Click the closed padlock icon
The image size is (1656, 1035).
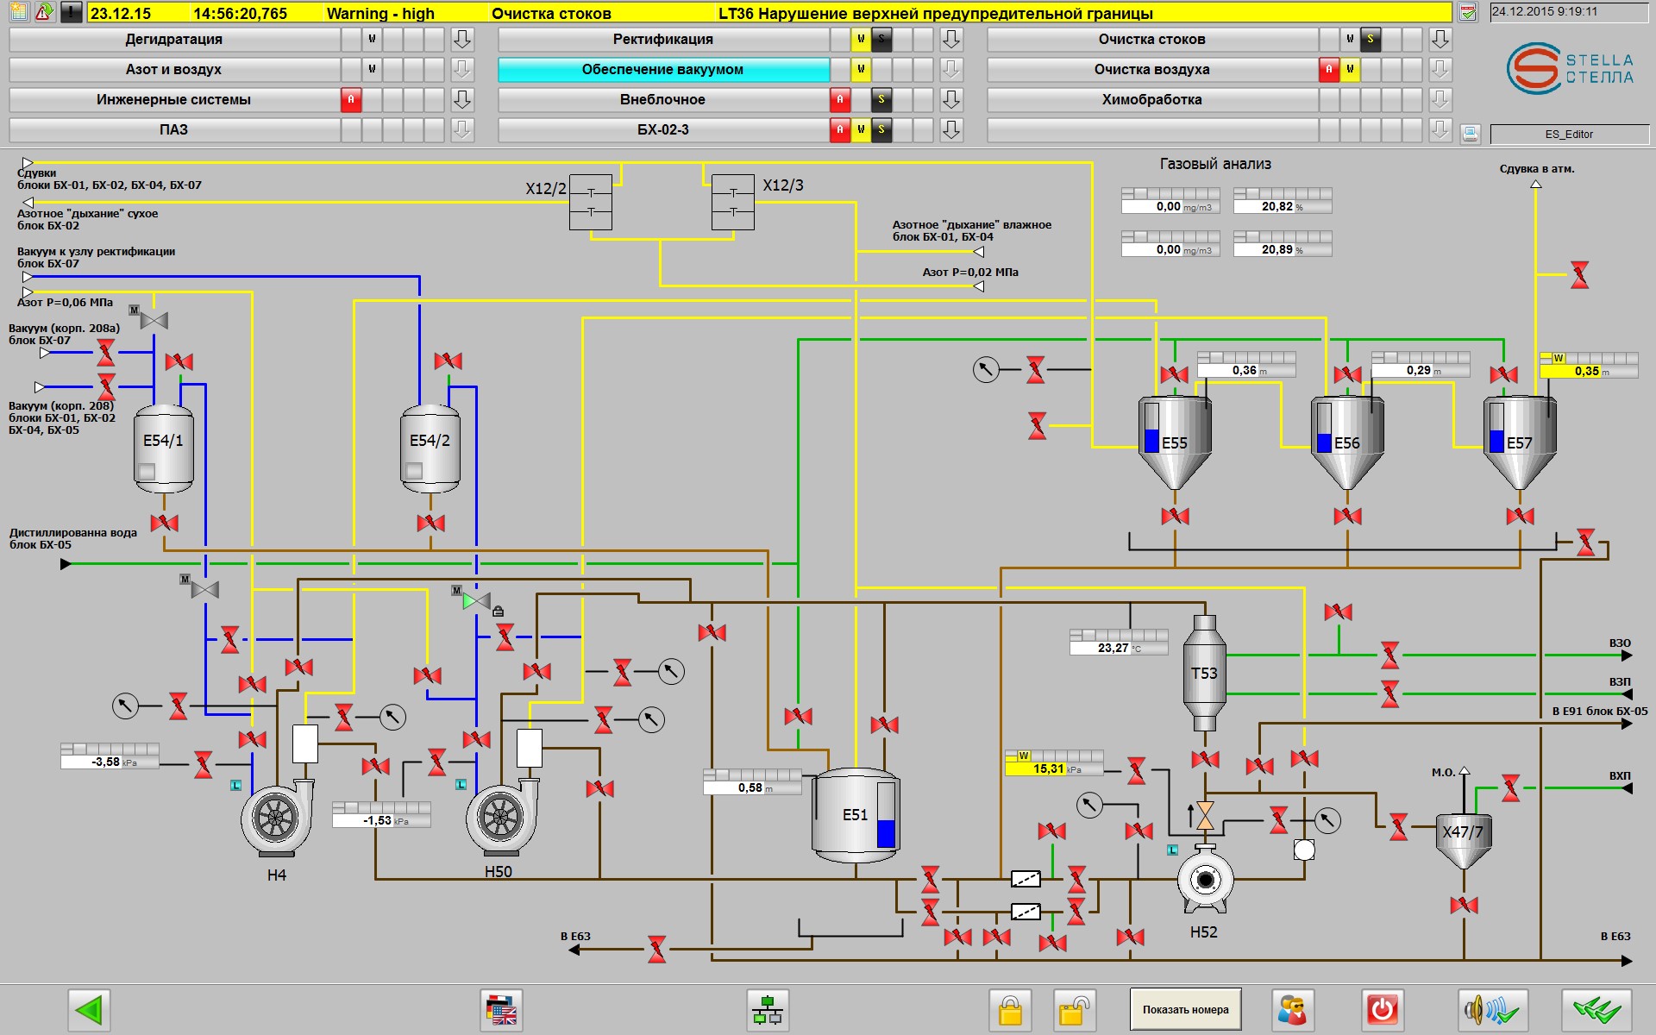click(1010, 1009)
